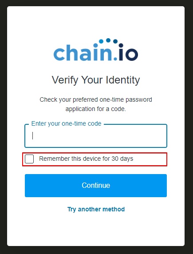Click the word Identity in the heading

(123, 80)
